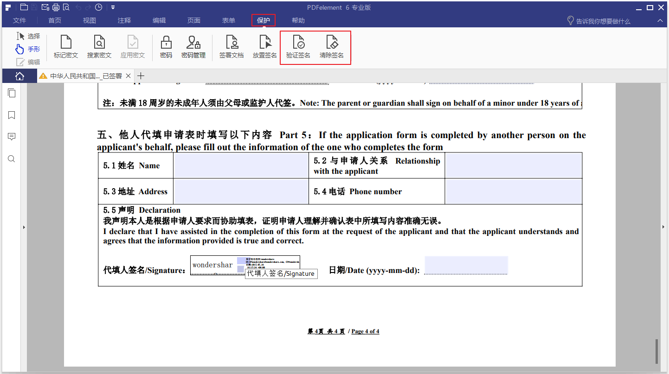This screenshot has width=669, height=374.
Task: Open the comments panel icon
Action: point(12,137)
